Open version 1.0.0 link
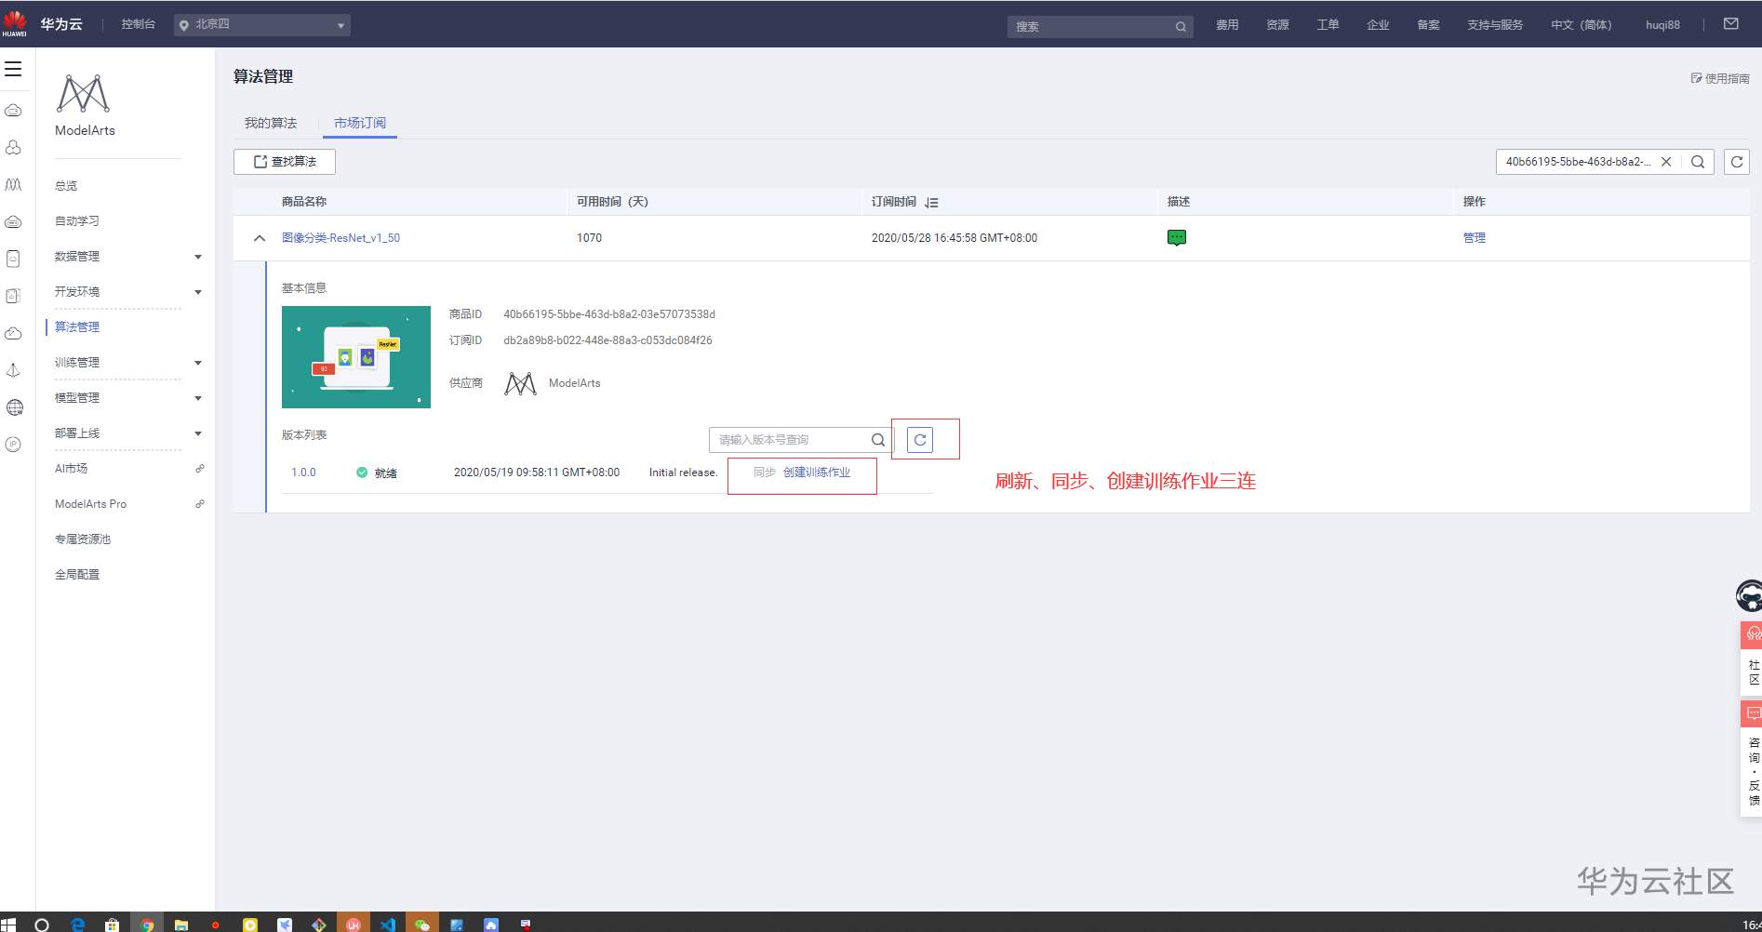 [x=303, y=473]
